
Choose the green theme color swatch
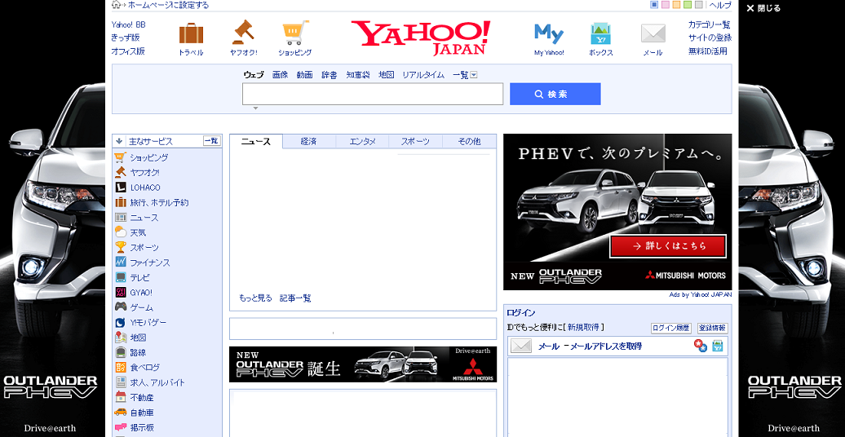pos(688,5)
